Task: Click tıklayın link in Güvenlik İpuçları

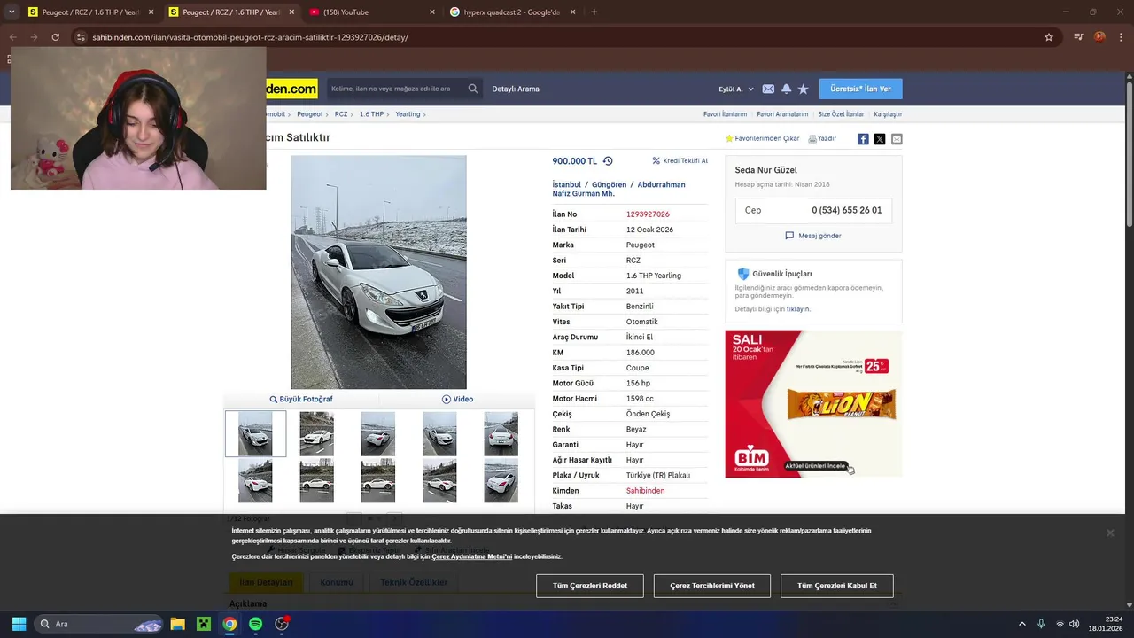Action: [x=798, y=309]
